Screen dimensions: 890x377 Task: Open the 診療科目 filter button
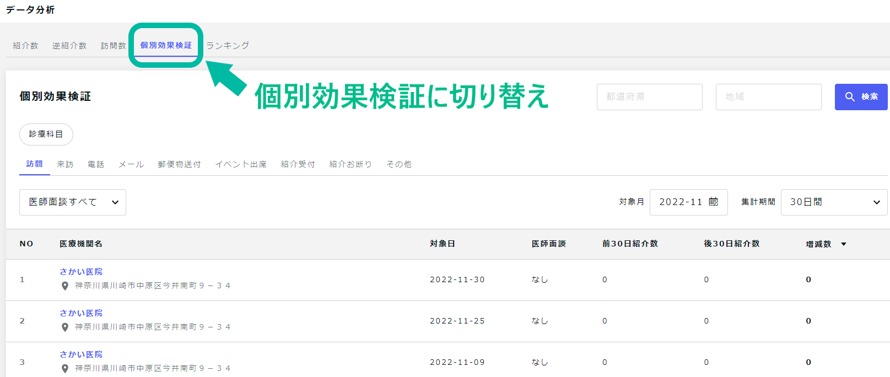tap(46, 134)
